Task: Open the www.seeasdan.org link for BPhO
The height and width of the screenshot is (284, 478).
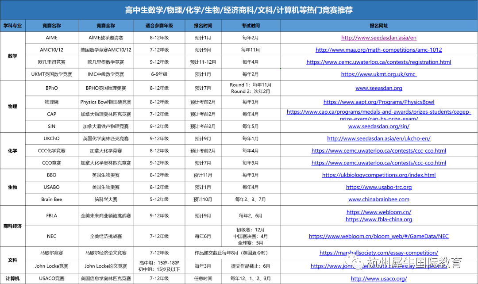Action: (378, 88)
